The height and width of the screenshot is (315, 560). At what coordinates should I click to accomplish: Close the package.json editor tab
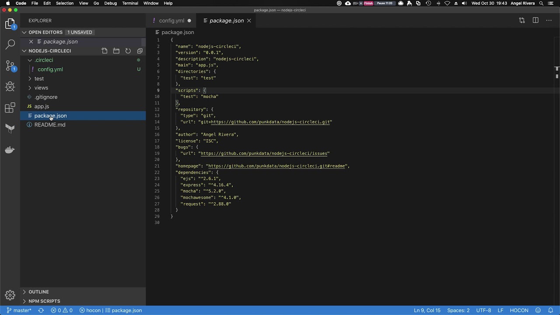tap(249, 21)
